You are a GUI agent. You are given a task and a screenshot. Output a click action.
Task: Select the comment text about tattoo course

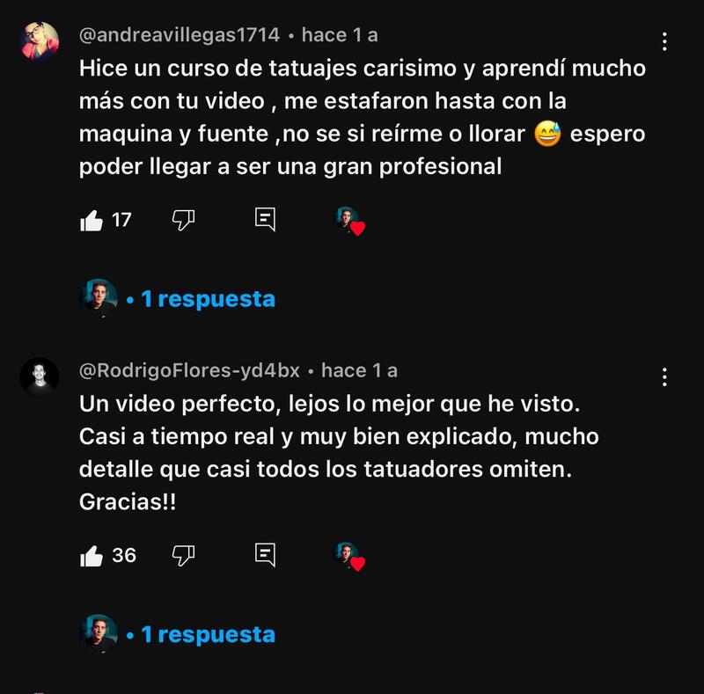(x=363, y=117)
